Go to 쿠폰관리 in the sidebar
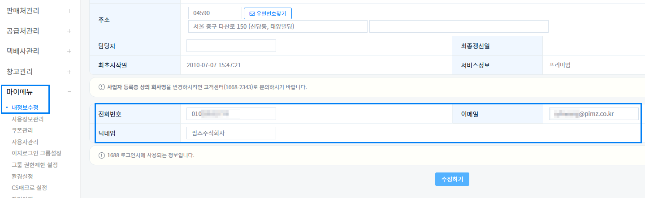The height and width of the screenshot is (198, 645). [x=22, y=130]
